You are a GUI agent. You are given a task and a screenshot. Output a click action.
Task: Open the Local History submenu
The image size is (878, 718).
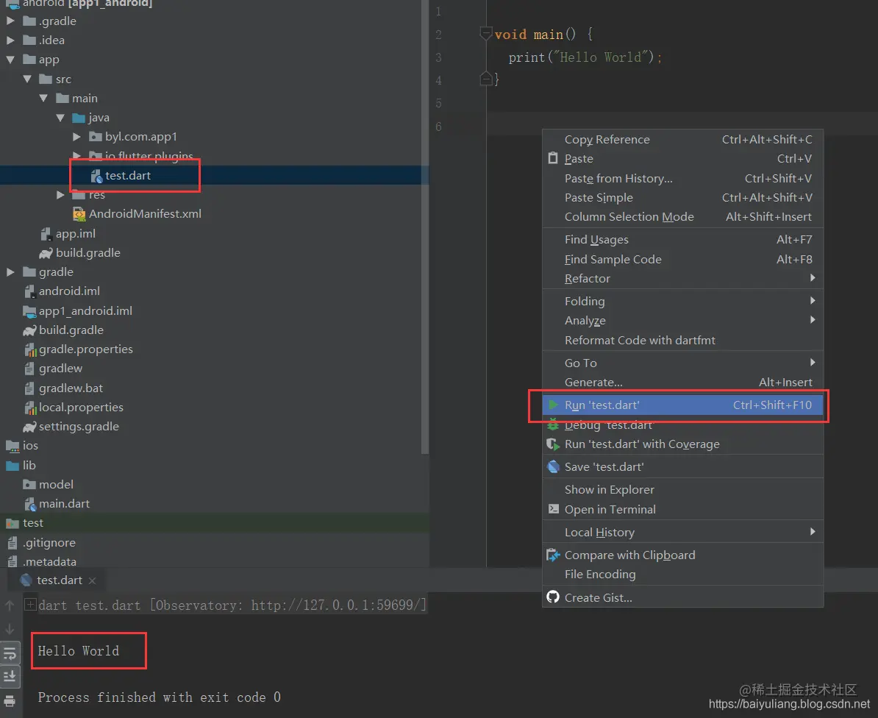(x=682, y=532)
